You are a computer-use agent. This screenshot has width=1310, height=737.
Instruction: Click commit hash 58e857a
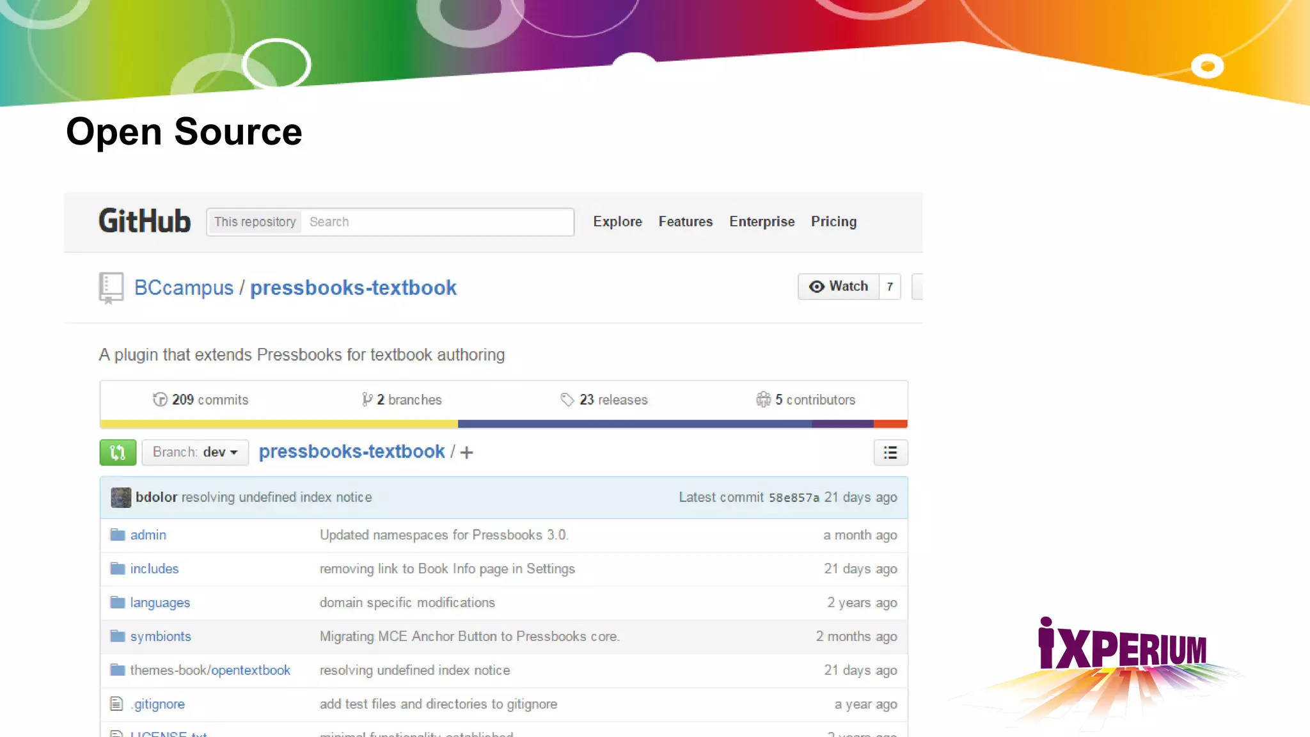click(x=794, y=498)
